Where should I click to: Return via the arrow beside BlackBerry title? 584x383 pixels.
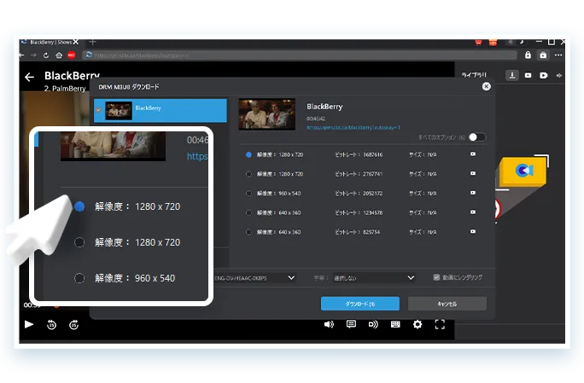29,77
